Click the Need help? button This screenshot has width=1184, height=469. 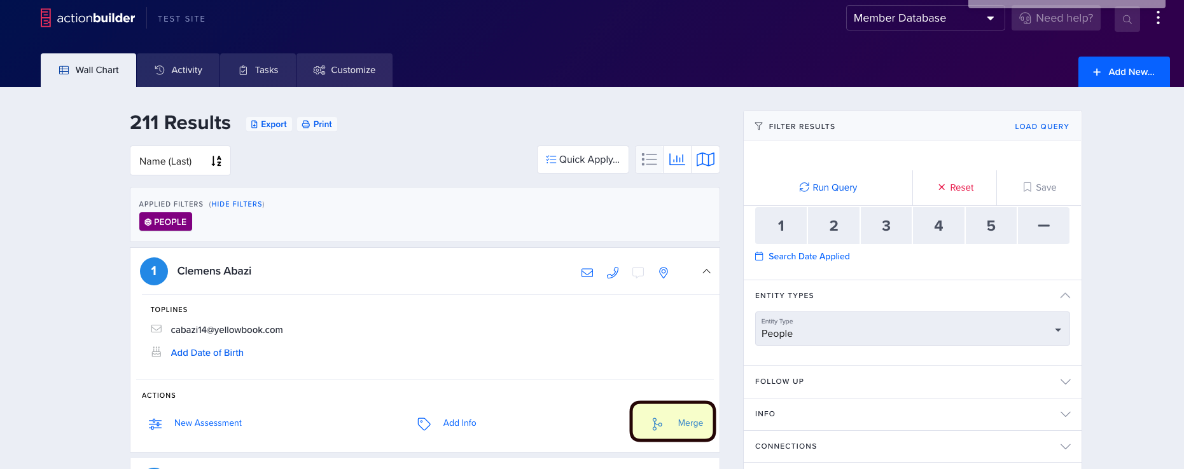(1056, 18)
